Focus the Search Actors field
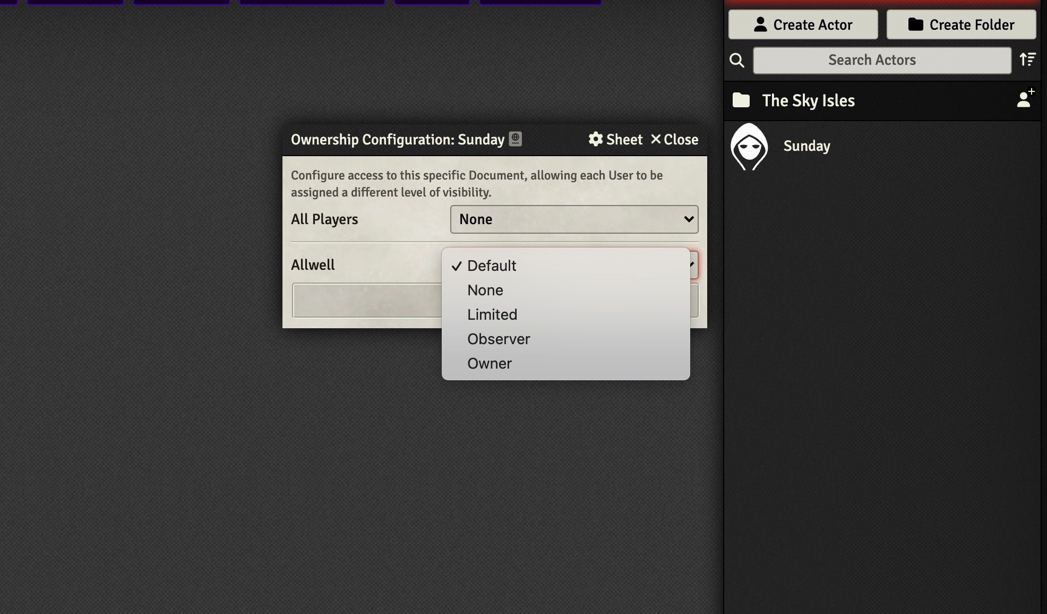 click(882, 60)
